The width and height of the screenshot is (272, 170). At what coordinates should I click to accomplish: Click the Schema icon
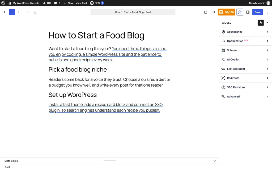click(223, 50)
